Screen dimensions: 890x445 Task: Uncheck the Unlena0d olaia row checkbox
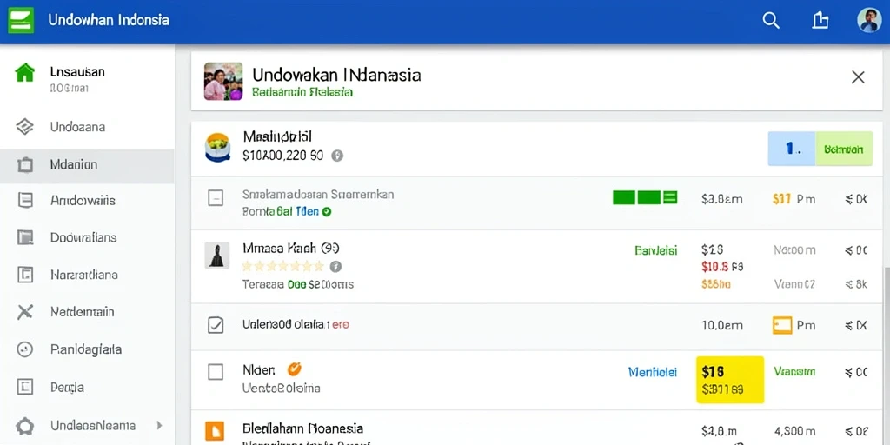click(x=216, y=325)
